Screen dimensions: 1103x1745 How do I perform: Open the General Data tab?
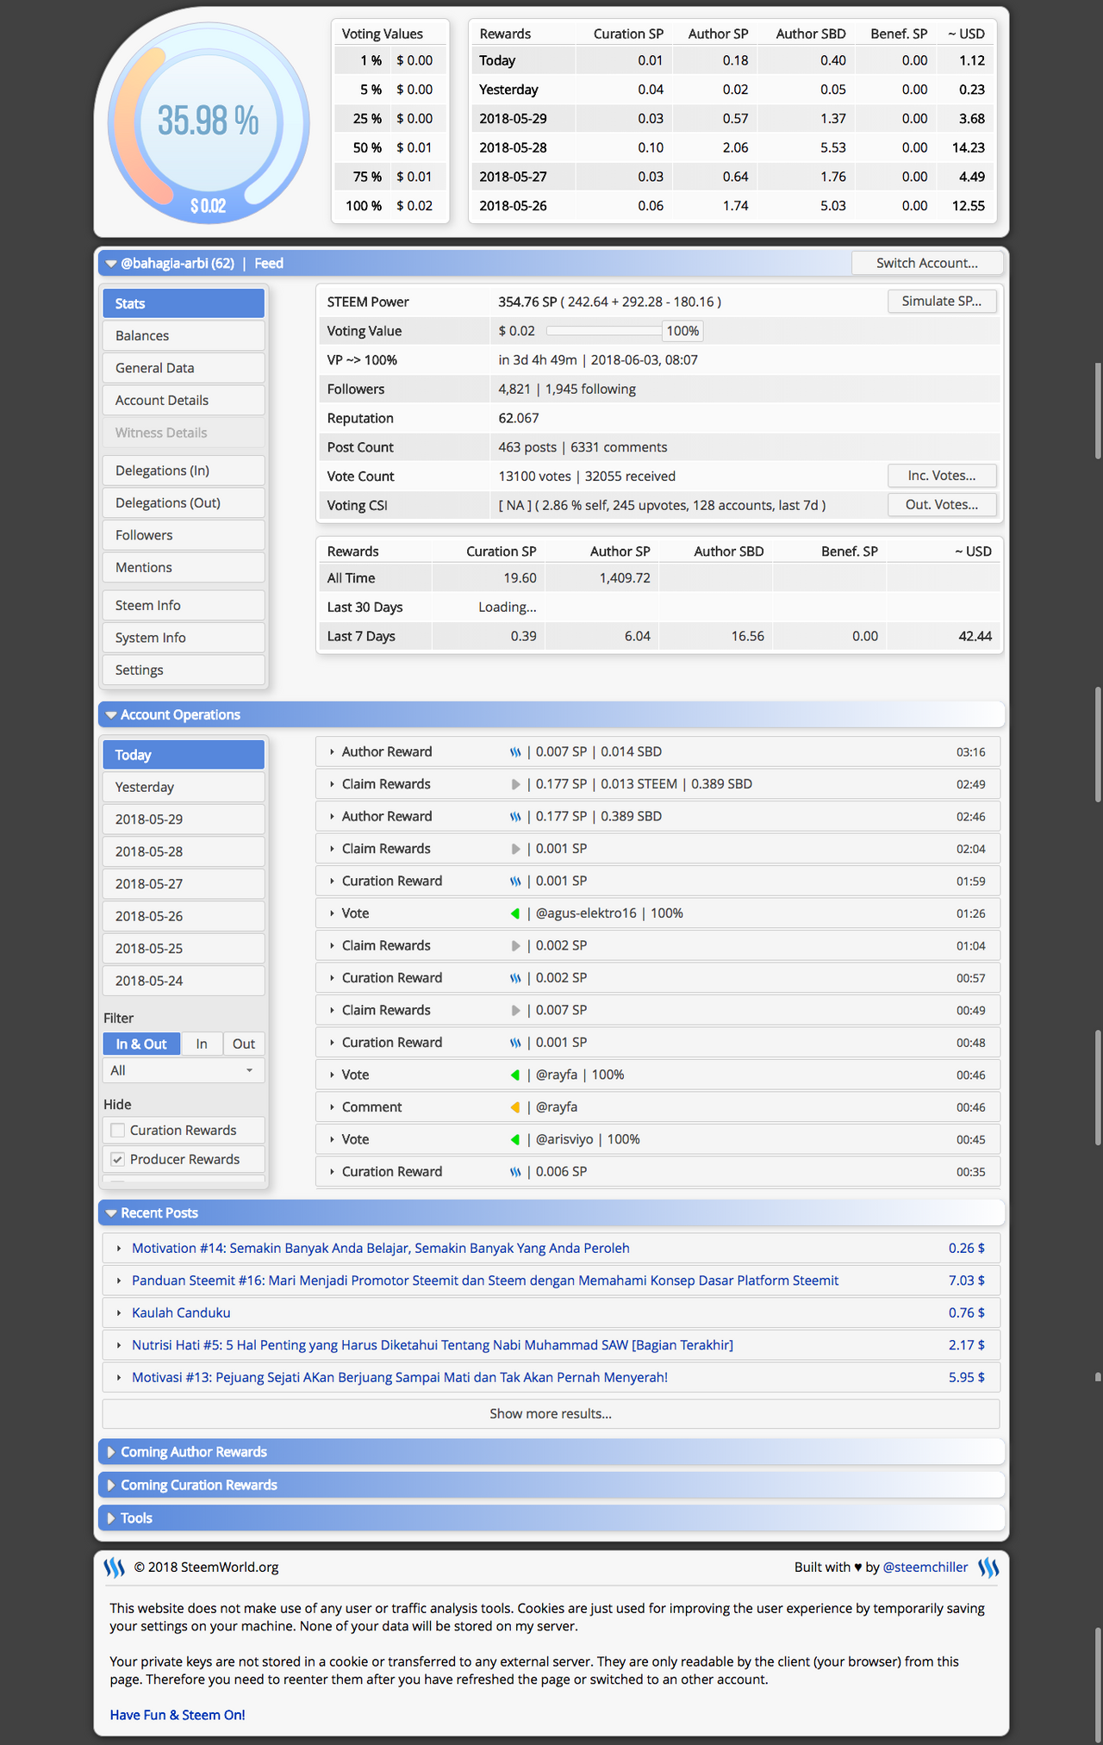point(184,368)
